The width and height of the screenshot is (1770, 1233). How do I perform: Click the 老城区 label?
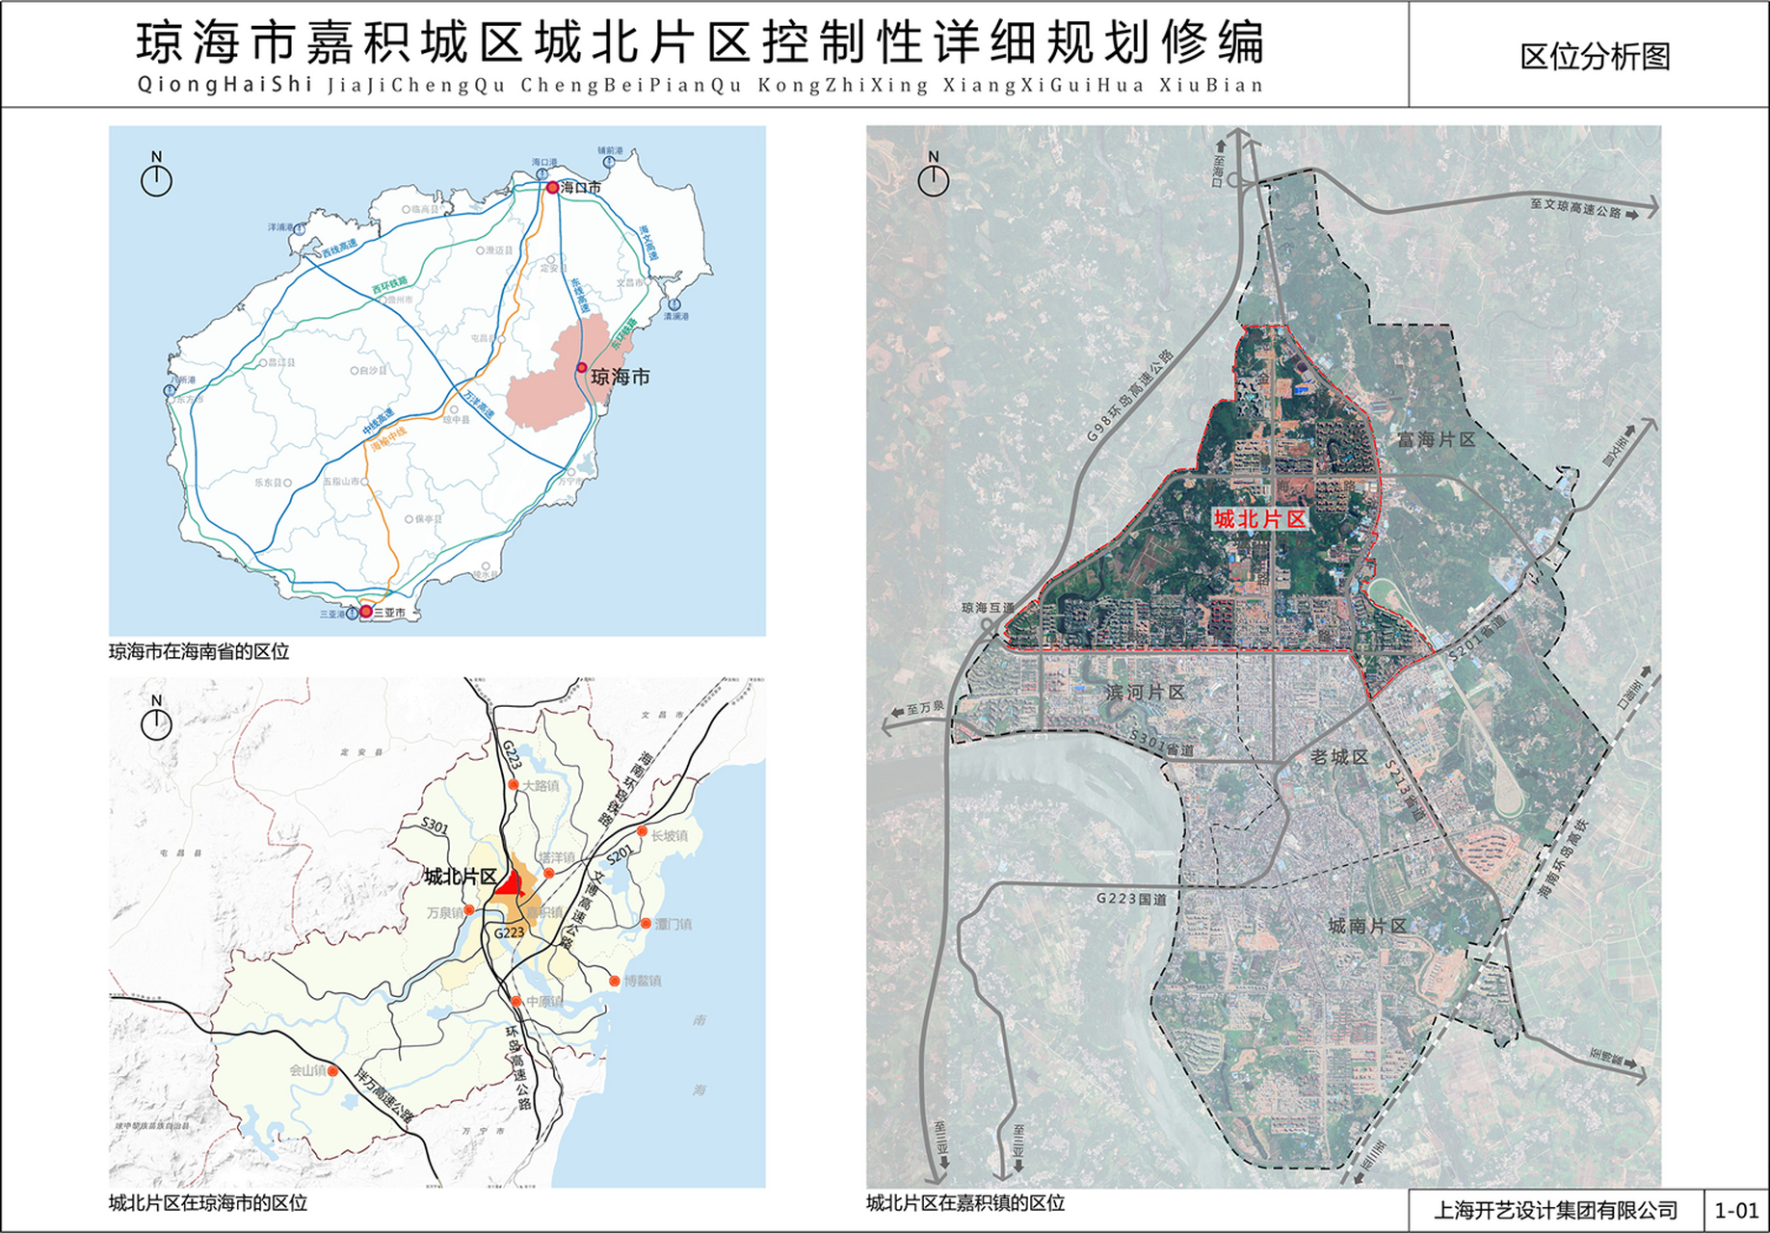point(1338,757)
